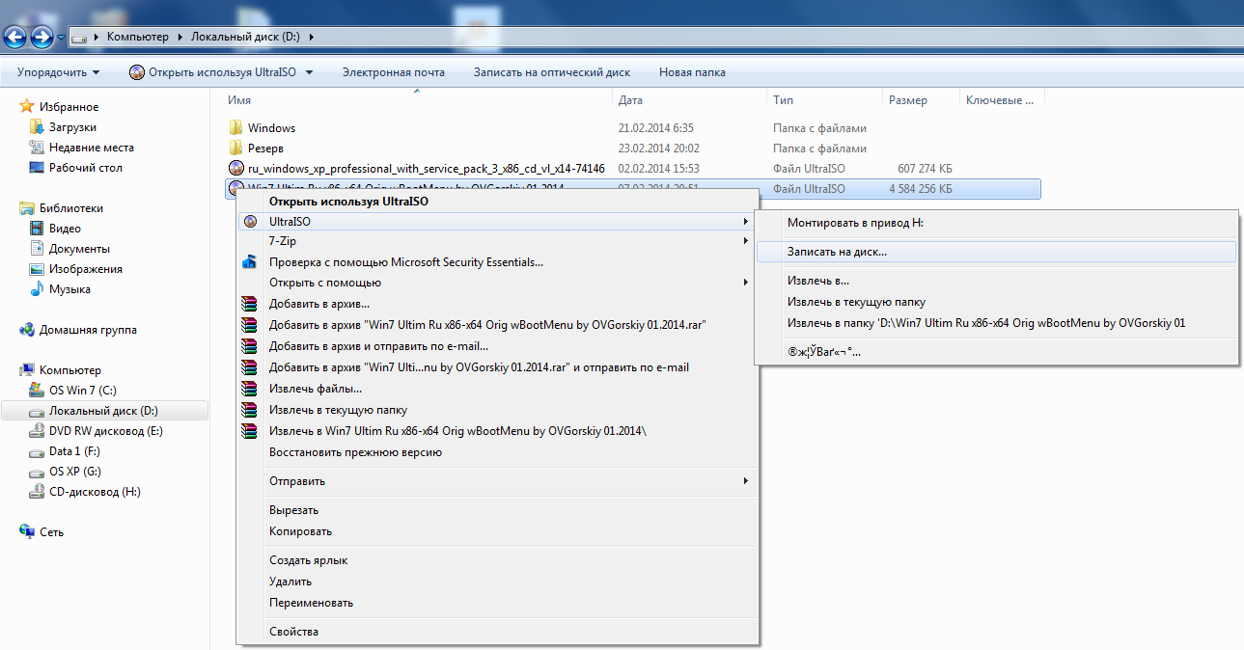Click the Microsoft Security Essentials icon
This screenshot has width=1244, height=650.
pos(250,262)
